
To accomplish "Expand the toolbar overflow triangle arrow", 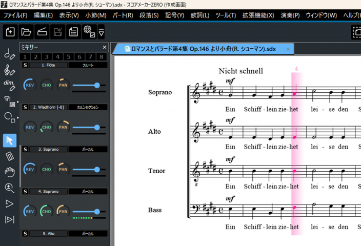I will click(x=102, y=33).
